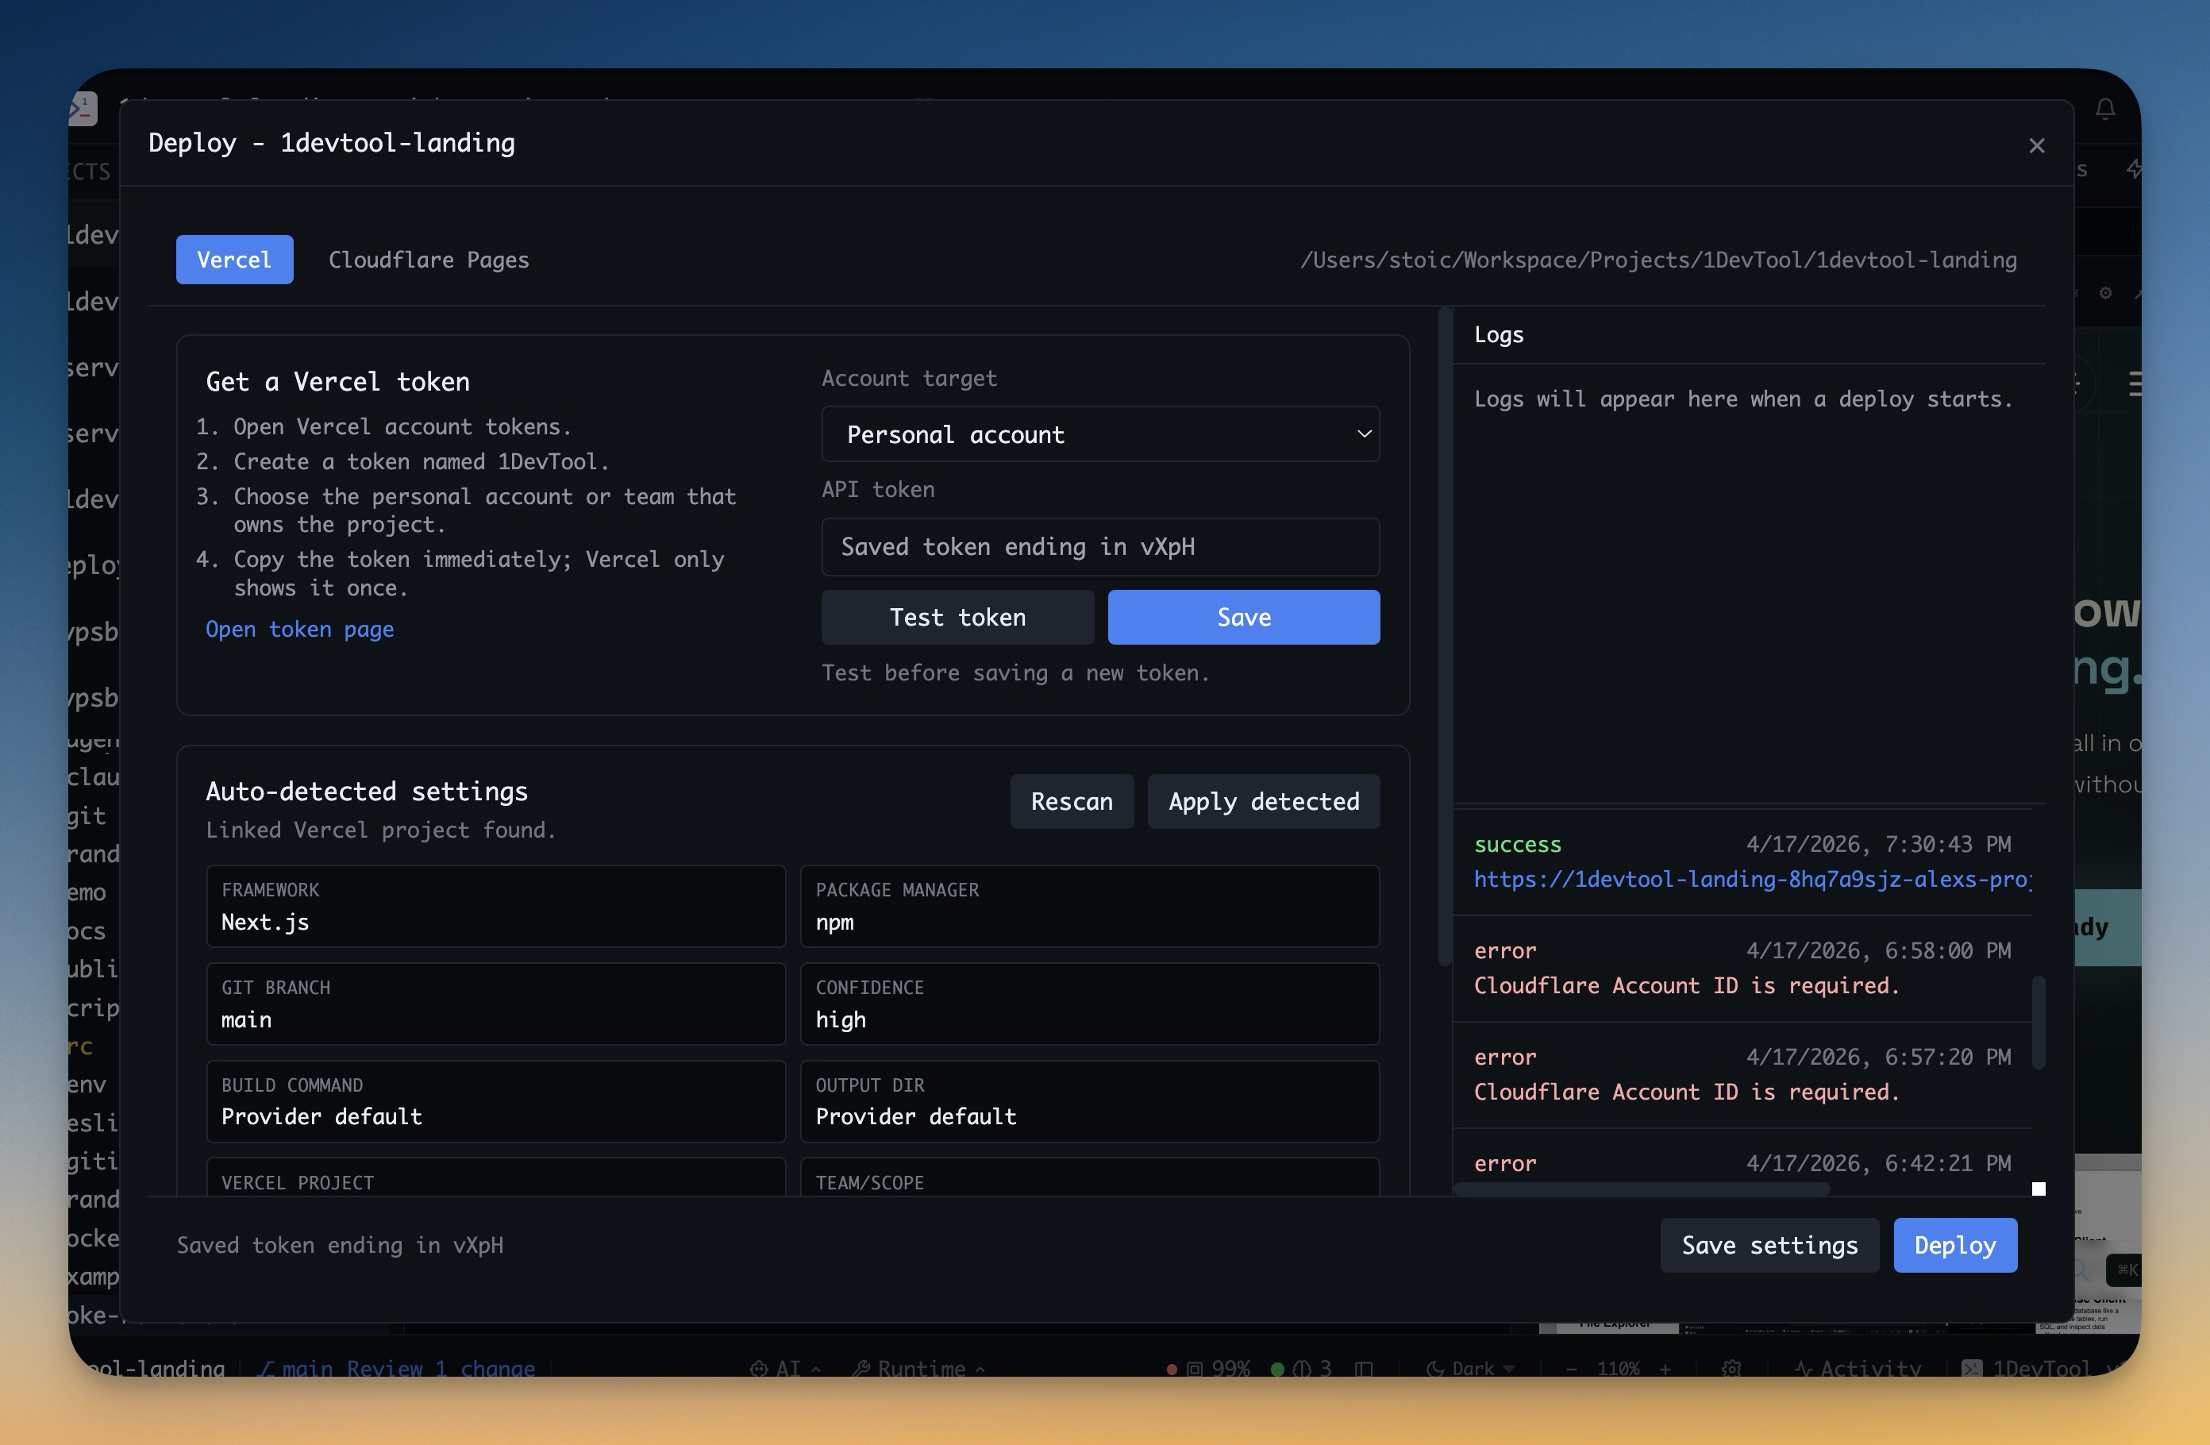Click the layout panel icon in status bar

(x=1363, y=1368)
